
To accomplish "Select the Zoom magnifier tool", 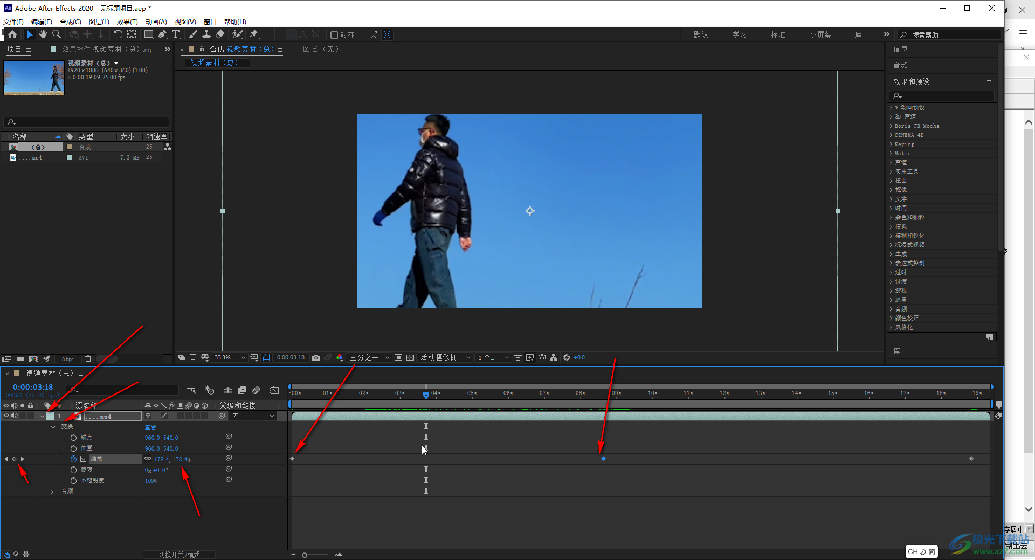I will click(57, 34).
